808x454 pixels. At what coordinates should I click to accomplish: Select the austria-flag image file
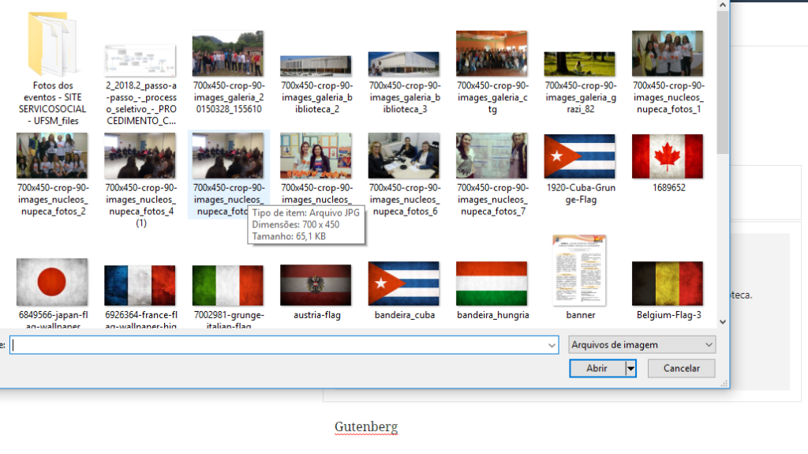click(316, 284)
